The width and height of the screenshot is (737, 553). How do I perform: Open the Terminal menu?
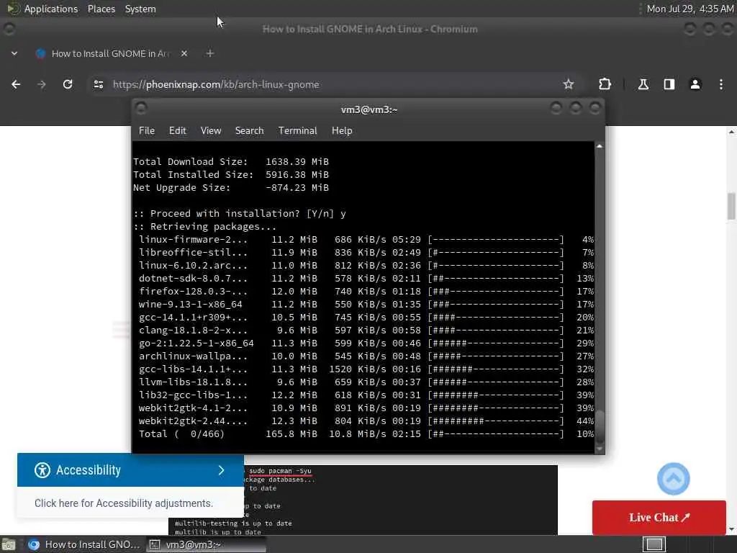tap(297, 131)
